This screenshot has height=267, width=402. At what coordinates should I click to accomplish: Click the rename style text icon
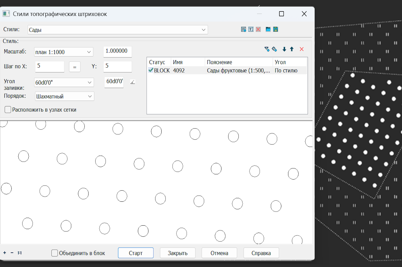pos(251,29)
